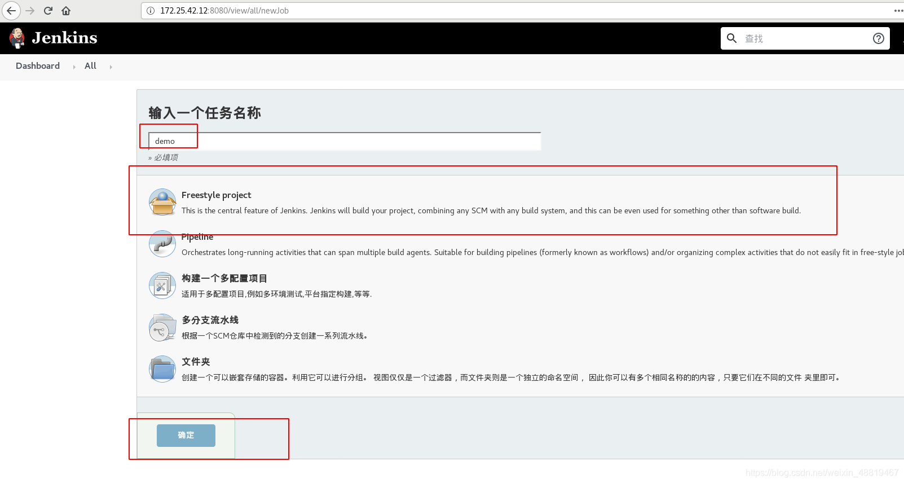
Task: Expand the All breadcrumb arrow
Action: 111,67
